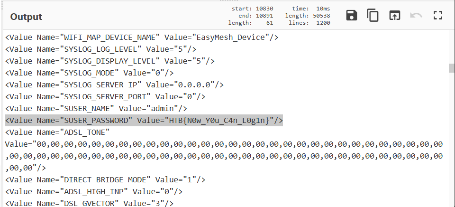Viewport: 455px width, 207px height.
Task: Maximise the output pane
Action: (x=437, y=16)
